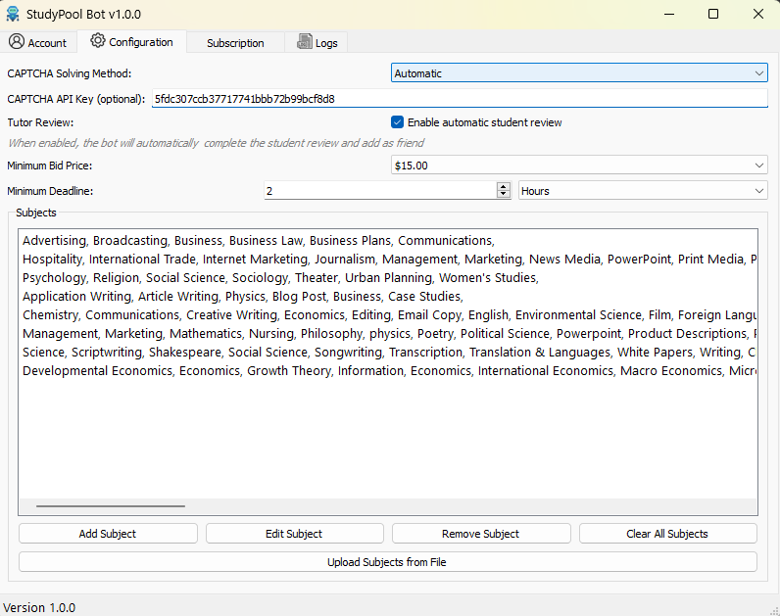This screenshot has width=780, height=616.
Task: Click Clear All Subjects button
Action: point(667,534)
